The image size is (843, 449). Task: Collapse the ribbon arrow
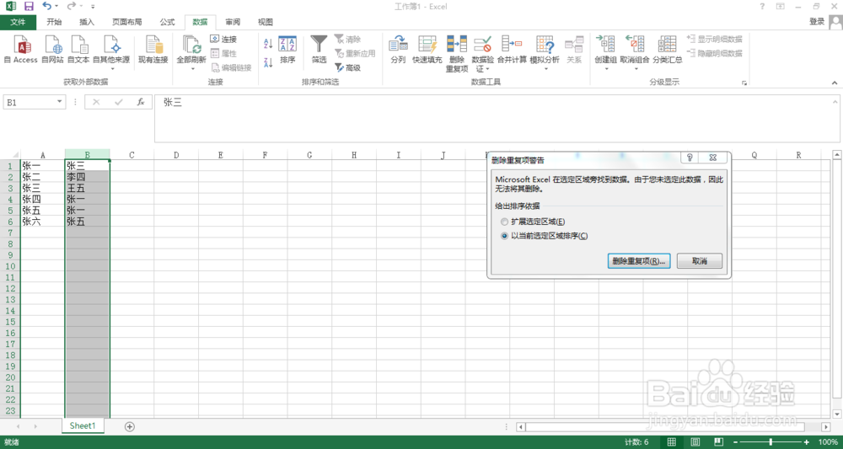coord(835,83)
